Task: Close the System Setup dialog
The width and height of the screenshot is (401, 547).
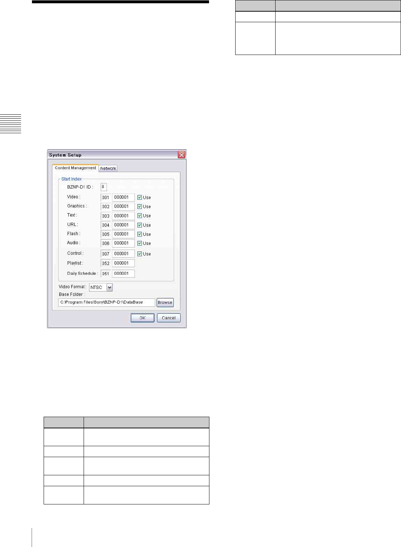Action: [181, 155]
